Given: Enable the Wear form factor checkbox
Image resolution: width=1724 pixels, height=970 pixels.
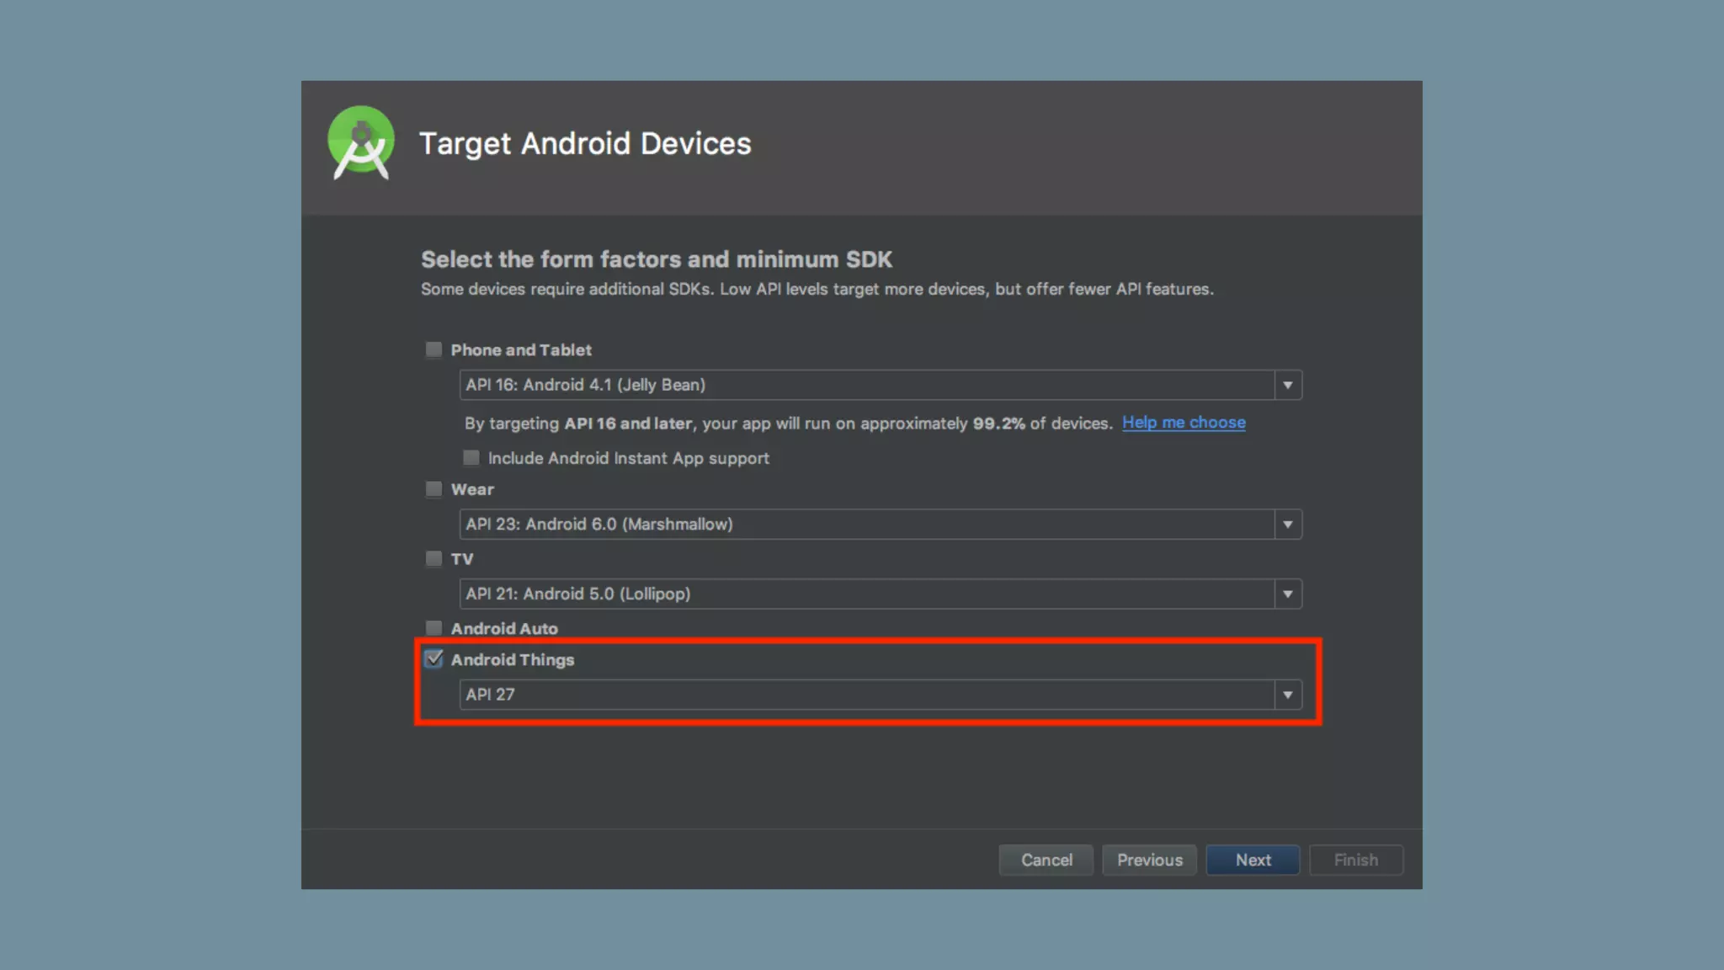Looking at the screenshot, I should pyautogui.click(x=434, y=489).
